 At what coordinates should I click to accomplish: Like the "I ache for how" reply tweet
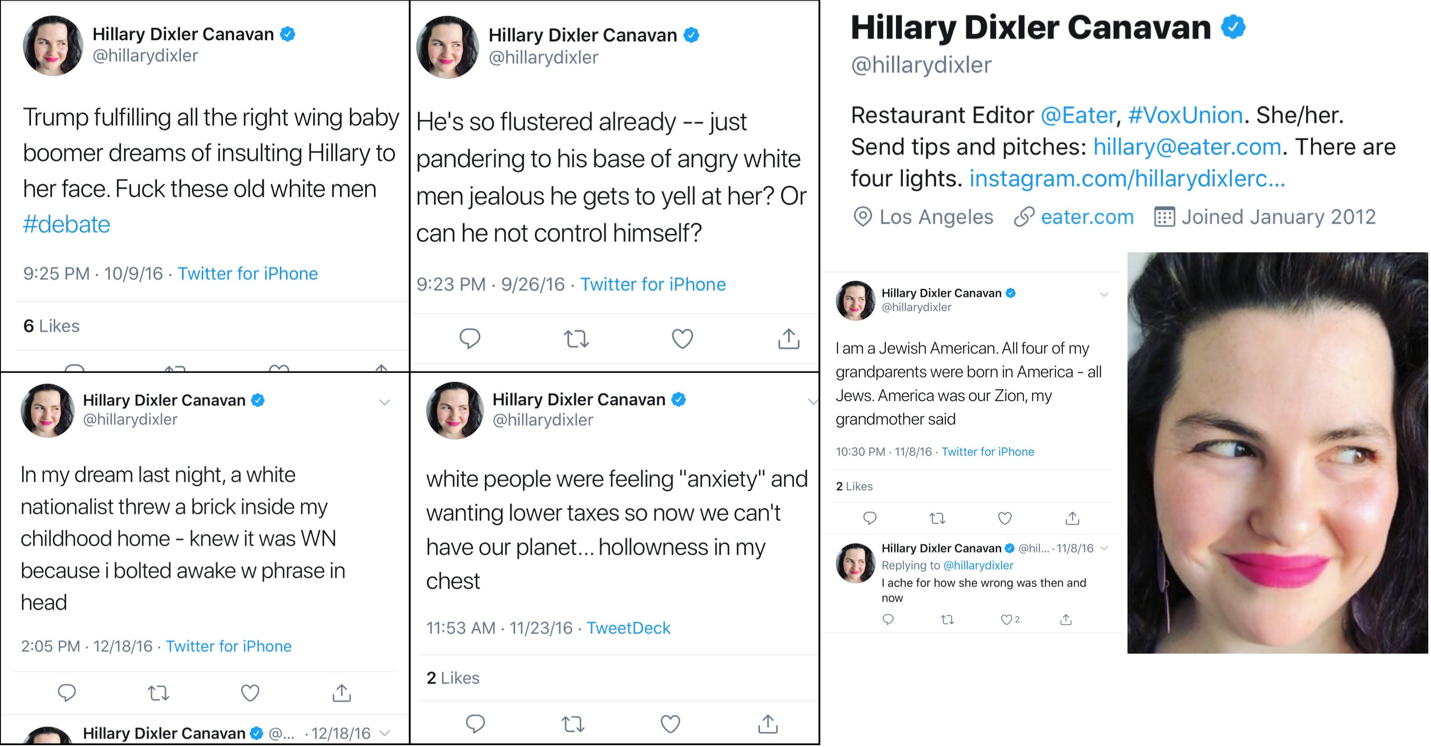(x=1006, y=619)
